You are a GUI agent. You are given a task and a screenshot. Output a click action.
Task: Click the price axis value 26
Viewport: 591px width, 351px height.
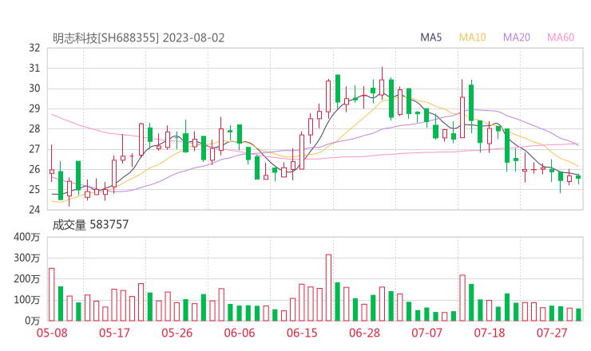click(x=34, y=169)
